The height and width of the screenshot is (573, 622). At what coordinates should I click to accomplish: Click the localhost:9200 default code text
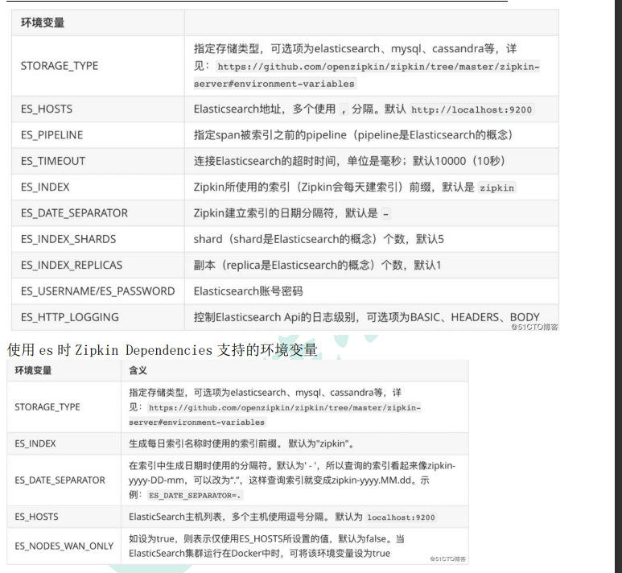[401, 517]
